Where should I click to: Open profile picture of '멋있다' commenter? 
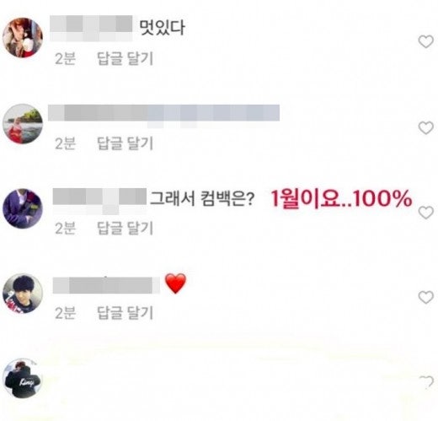click(23, 38)
